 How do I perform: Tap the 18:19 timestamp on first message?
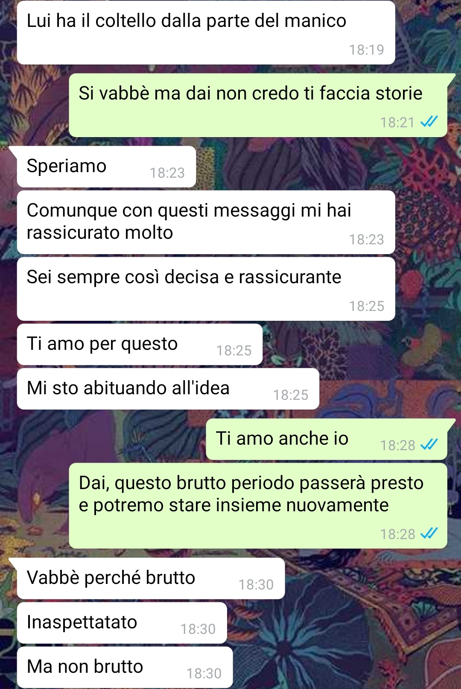(x=367, y=50)
